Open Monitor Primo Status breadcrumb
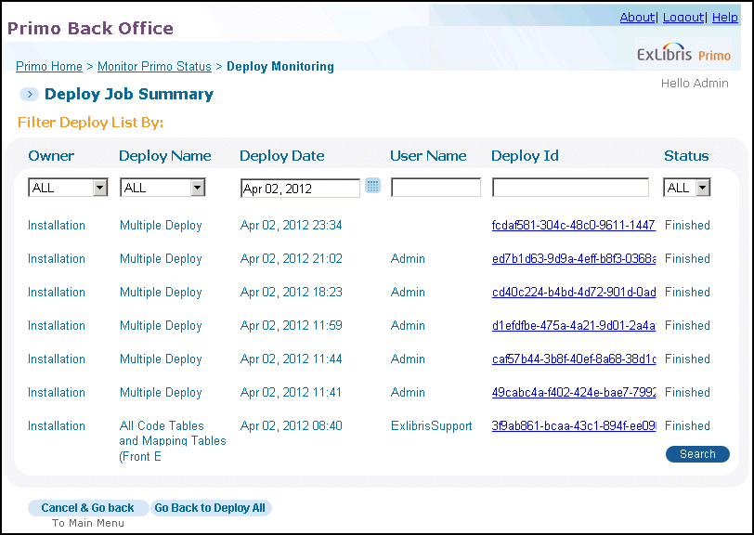Viewport: 754px width, 535px height. (154, 66)
